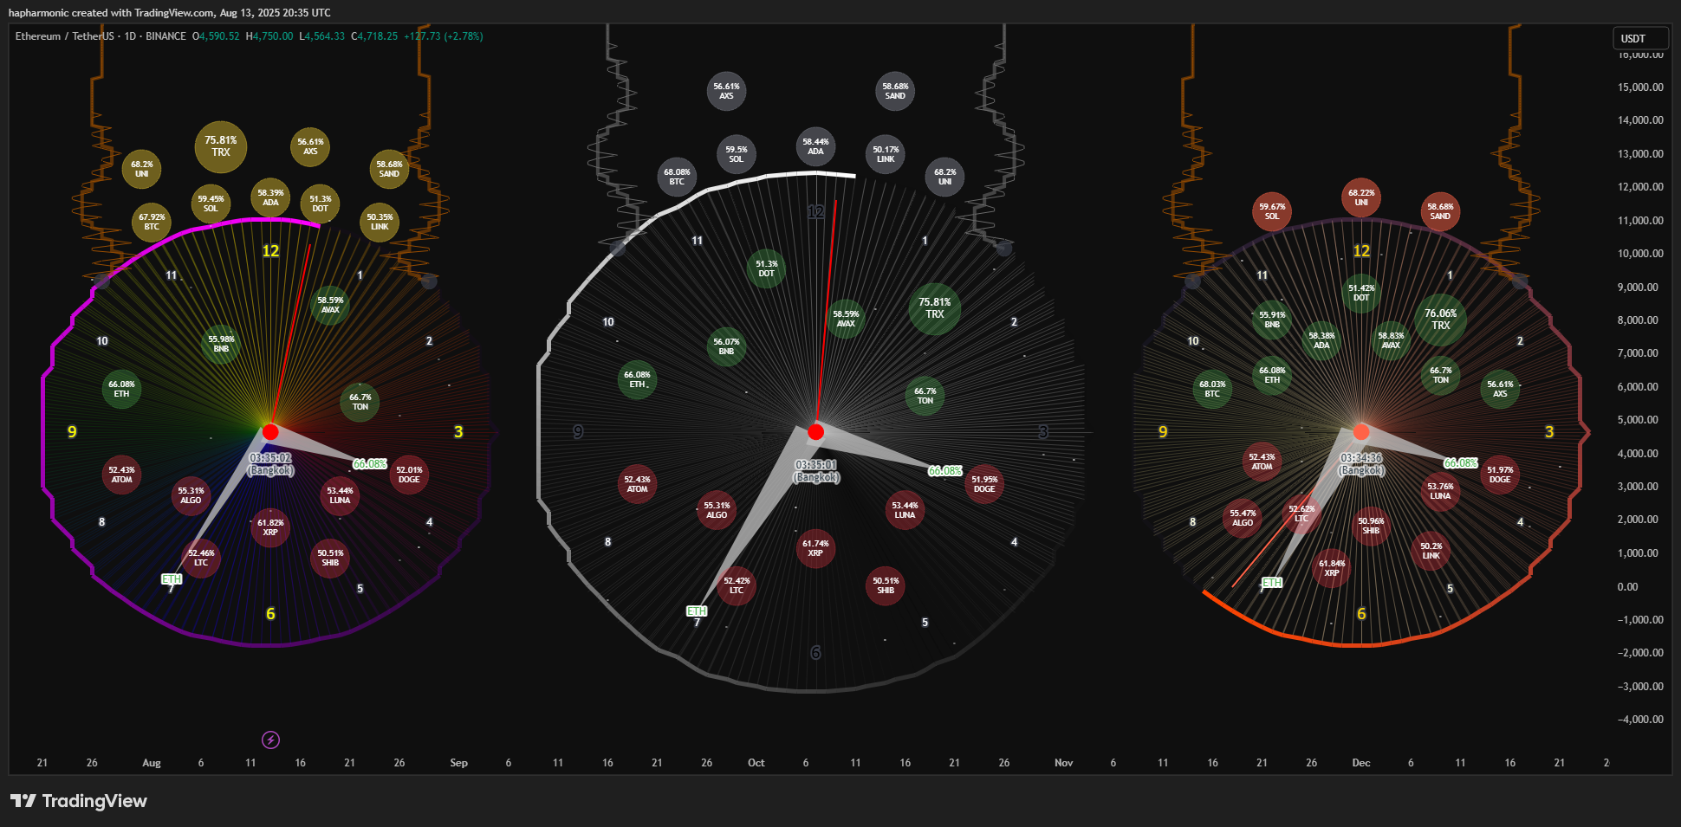This screenshot has height=827, width=1681.
Task: Select the 50.2% LINK red bubble
Action: point(1431,551)
